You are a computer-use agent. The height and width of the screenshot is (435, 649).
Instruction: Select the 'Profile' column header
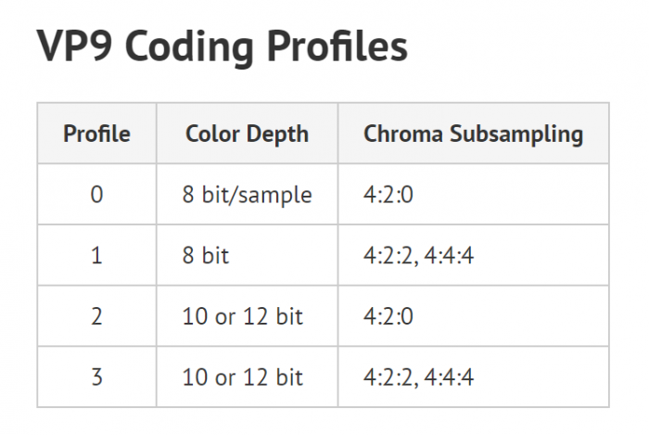coord(96,134)
